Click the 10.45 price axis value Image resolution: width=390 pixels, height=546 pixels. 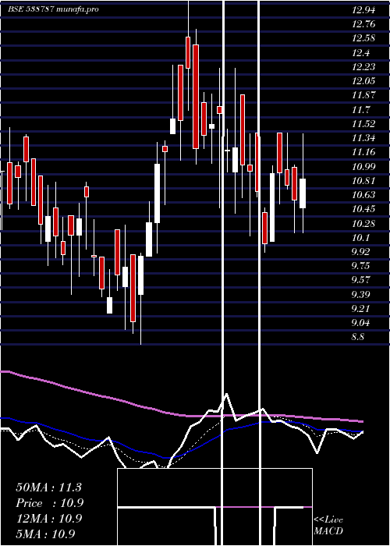click(363, 210)
